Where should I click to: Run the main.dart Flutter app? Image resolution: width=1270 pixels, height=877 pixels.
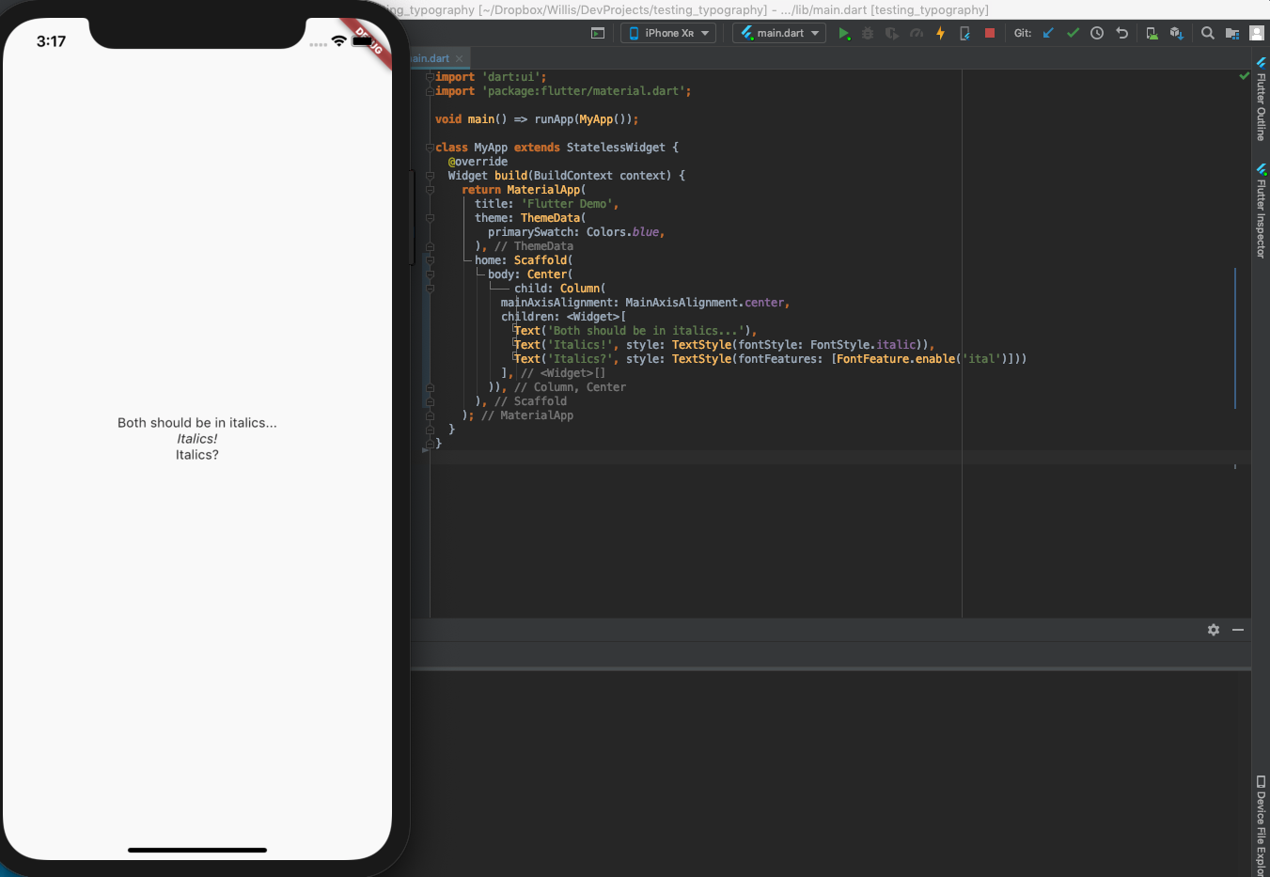(x=844, y=33)
